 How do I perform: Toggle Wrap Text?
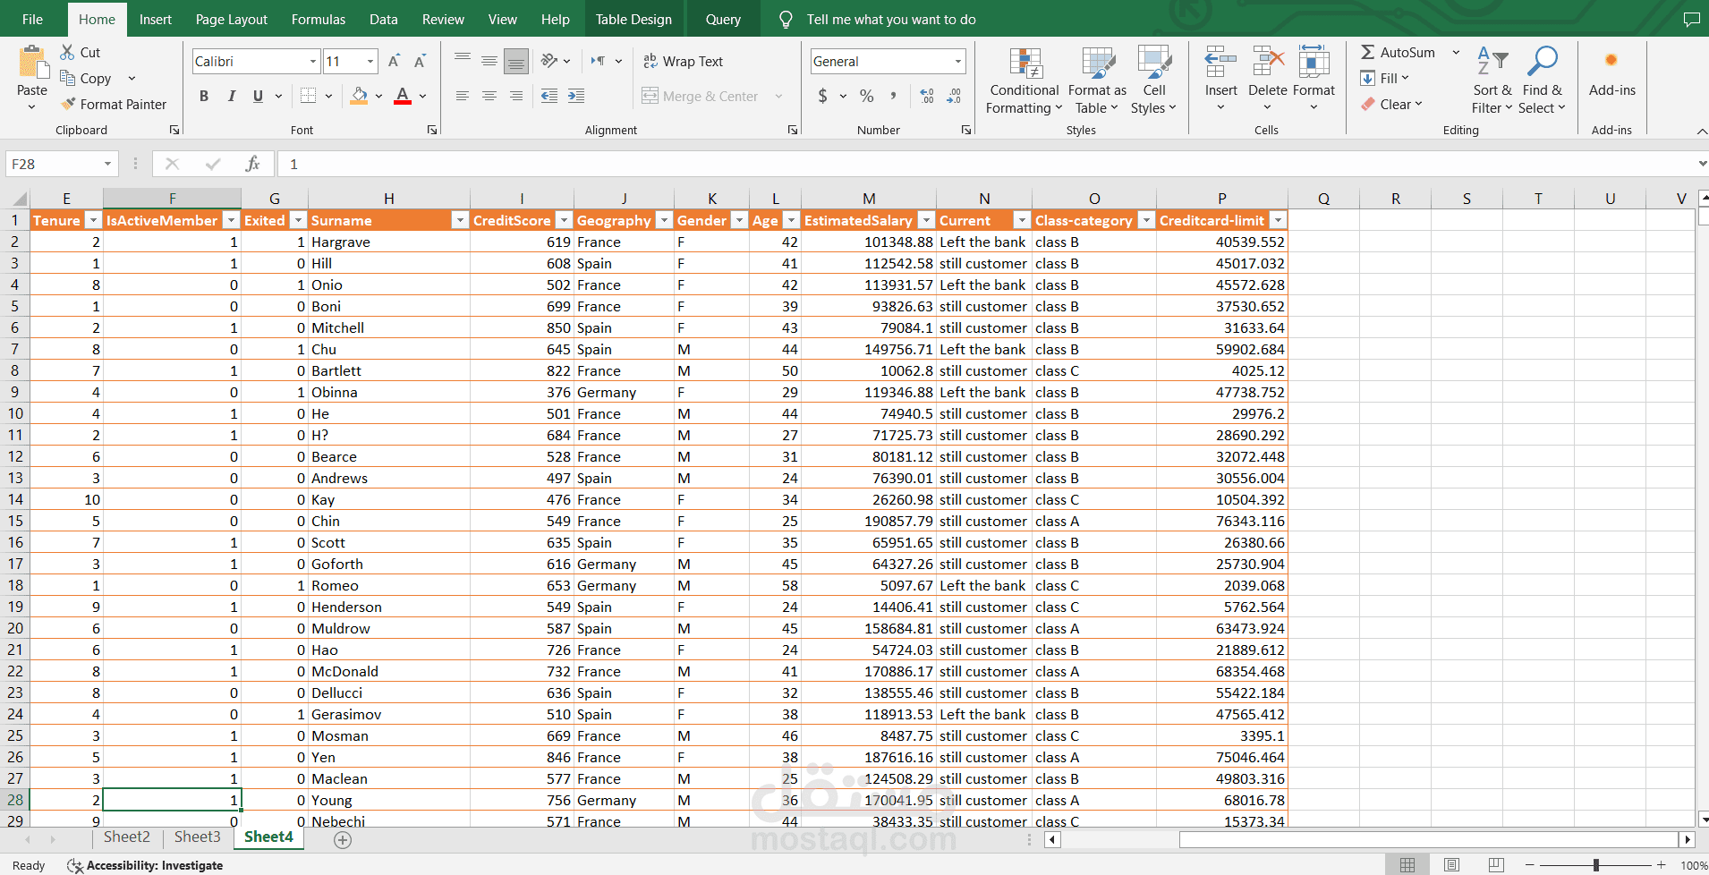click(683, 61)
